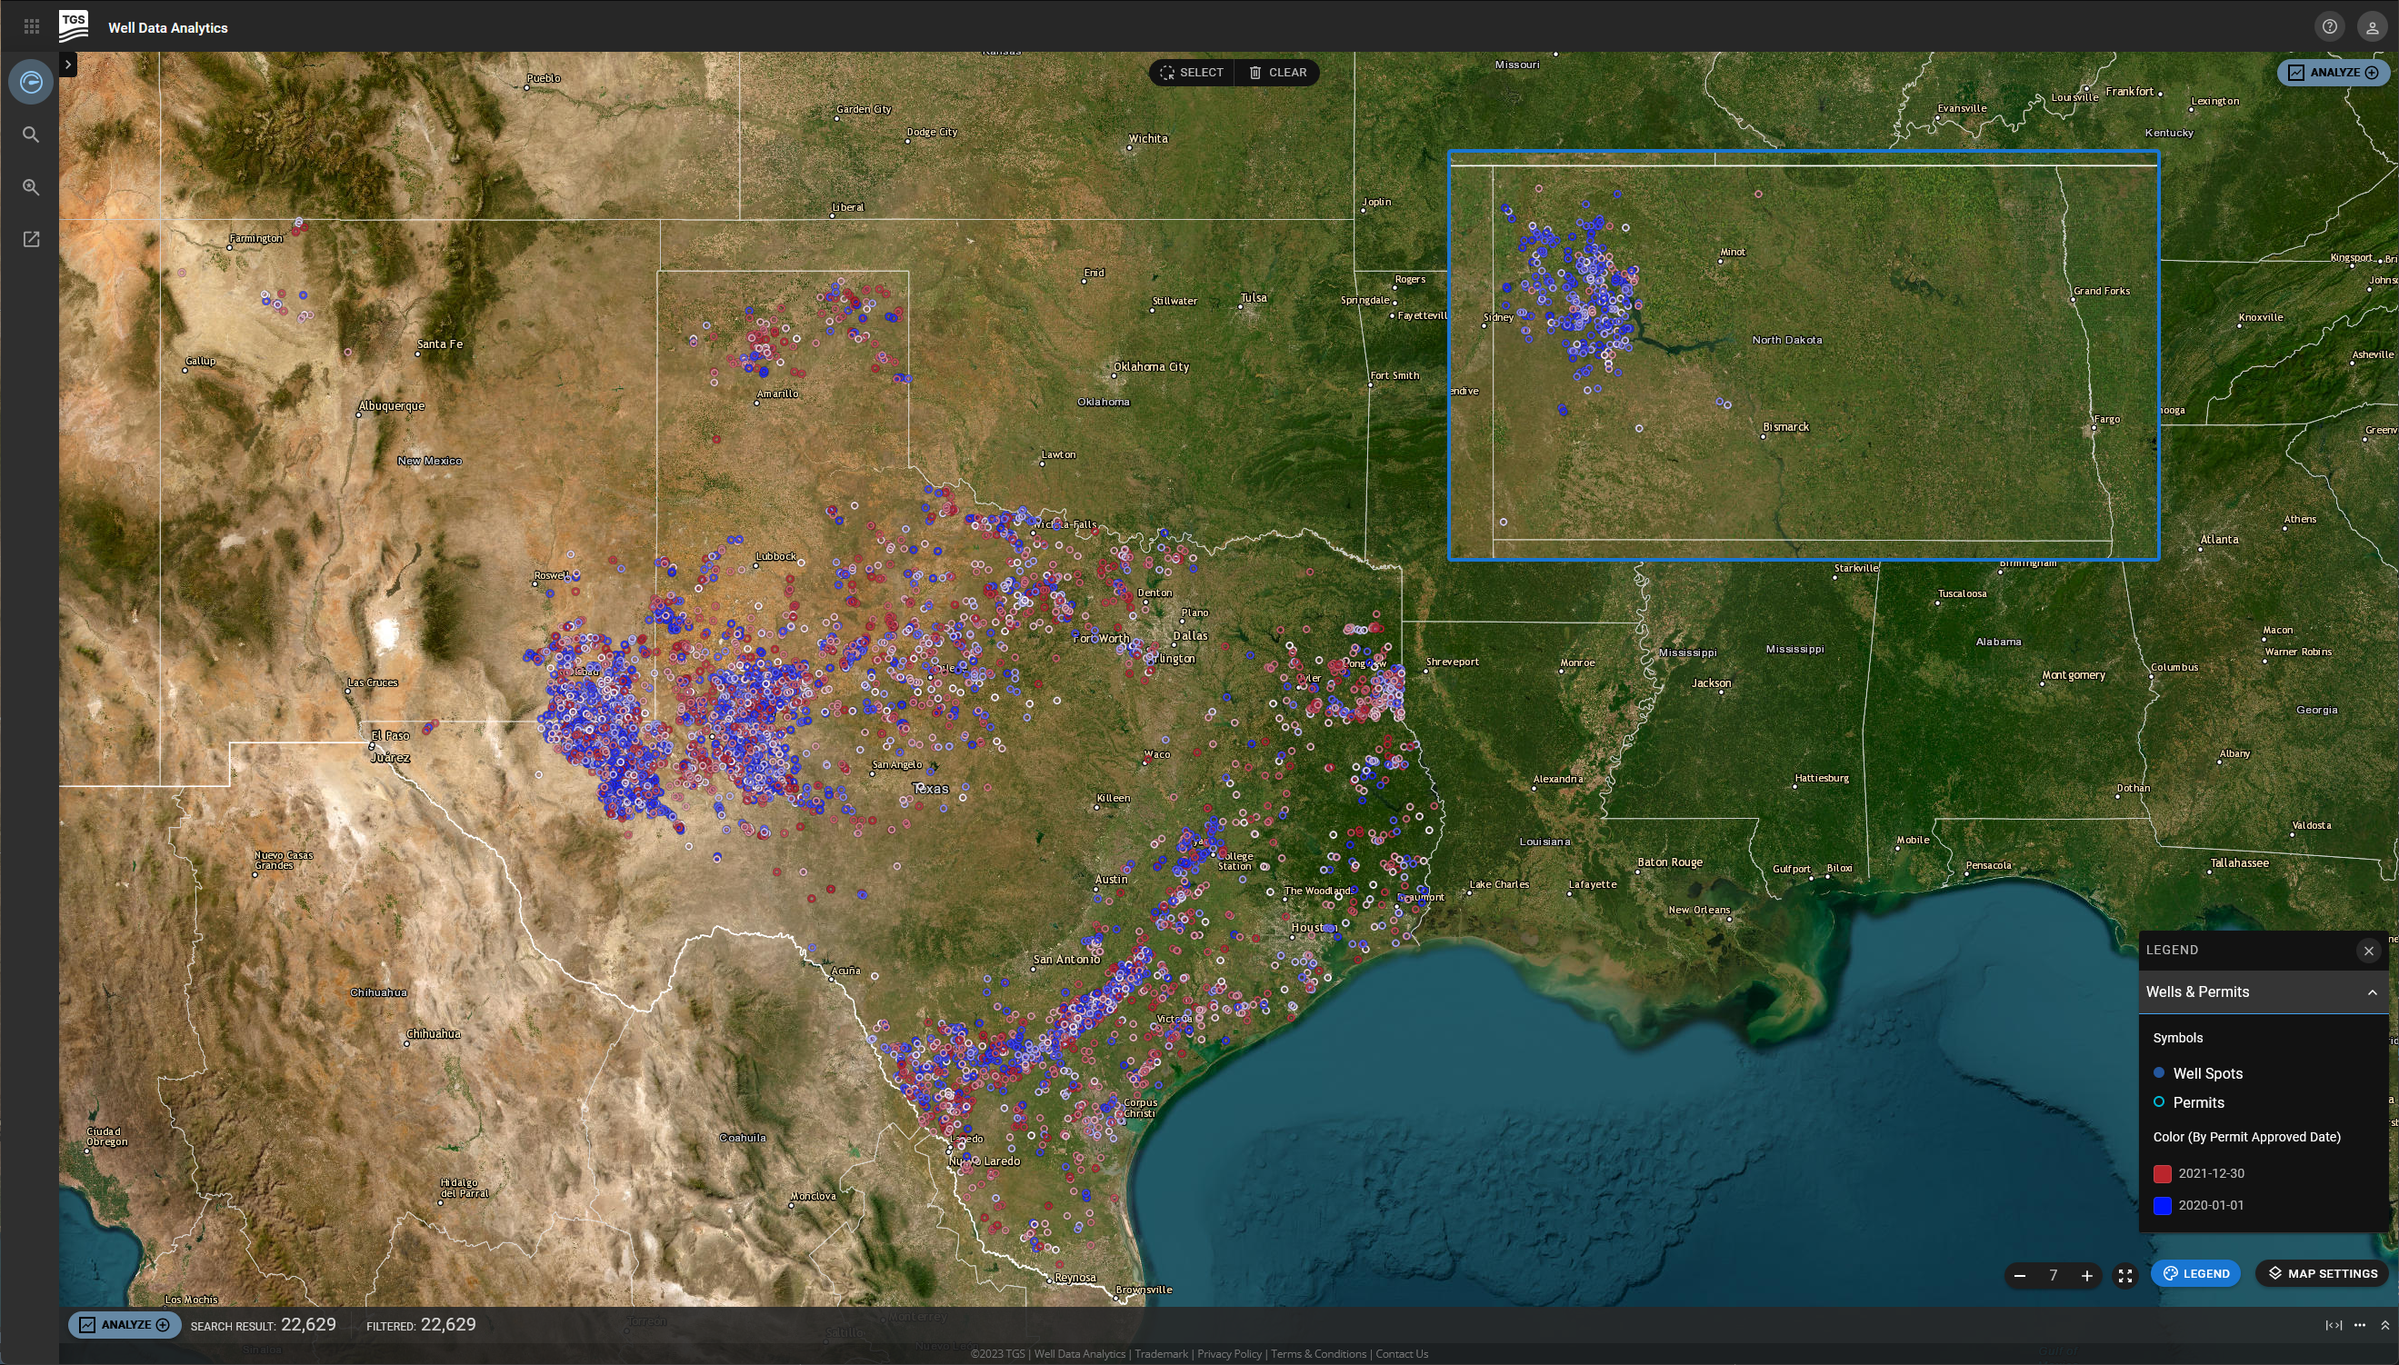2399x1365 pixels.
Task: Expand bottom panel with double chevron
Action: click(2385, 1325)
